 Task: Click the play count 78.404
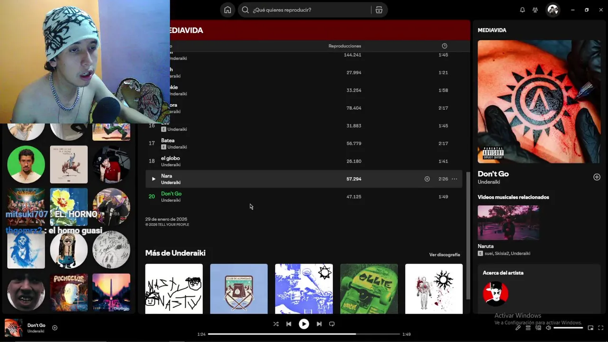[354, 108]
